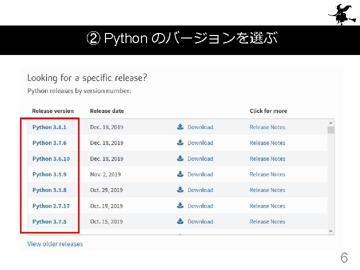
Task: Click download icon for Python 3.8.1
Action: (180, 127)
